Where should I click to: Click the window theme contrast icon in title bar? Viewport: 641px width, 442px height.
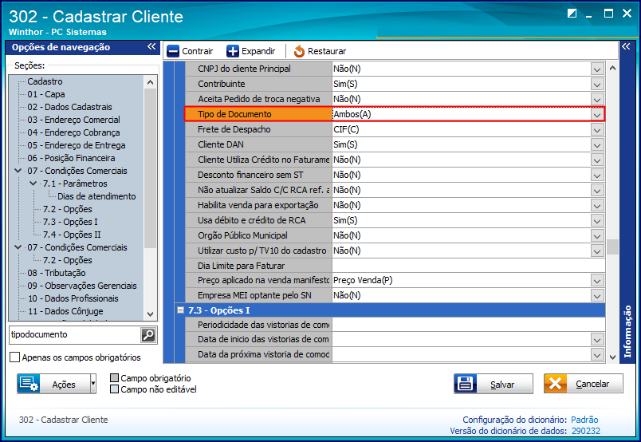pyautogui.click(x=572, y=14)
